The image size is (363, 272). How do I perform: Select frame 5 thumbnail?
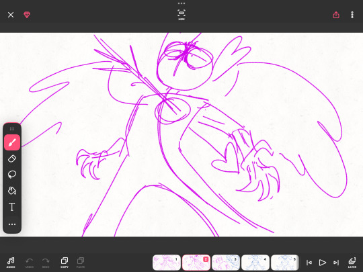[285, 263]
